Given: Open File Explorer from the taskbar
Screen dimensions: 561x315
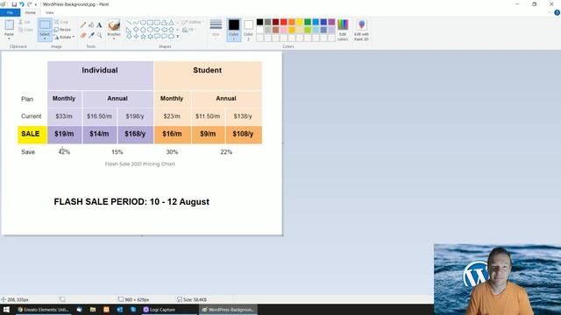Looking at the screenshot, I should coord(93,310).
